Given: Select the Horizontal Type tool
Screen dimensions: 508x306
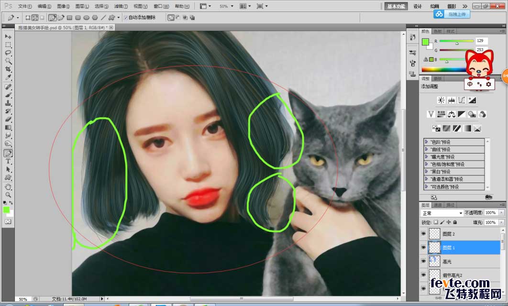Looking at the screenshot, I should pos(8,161).
